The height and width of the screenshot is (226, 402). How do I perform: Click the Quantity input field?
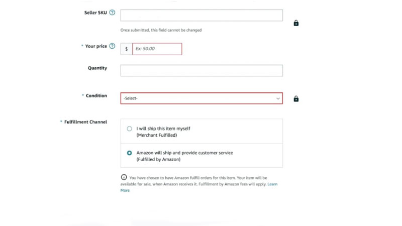202,70
